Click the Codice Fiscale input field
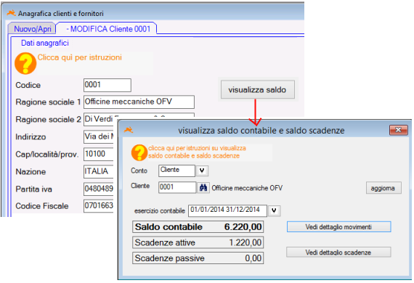Viewport: 414px width, 283px height. point(99,206)
